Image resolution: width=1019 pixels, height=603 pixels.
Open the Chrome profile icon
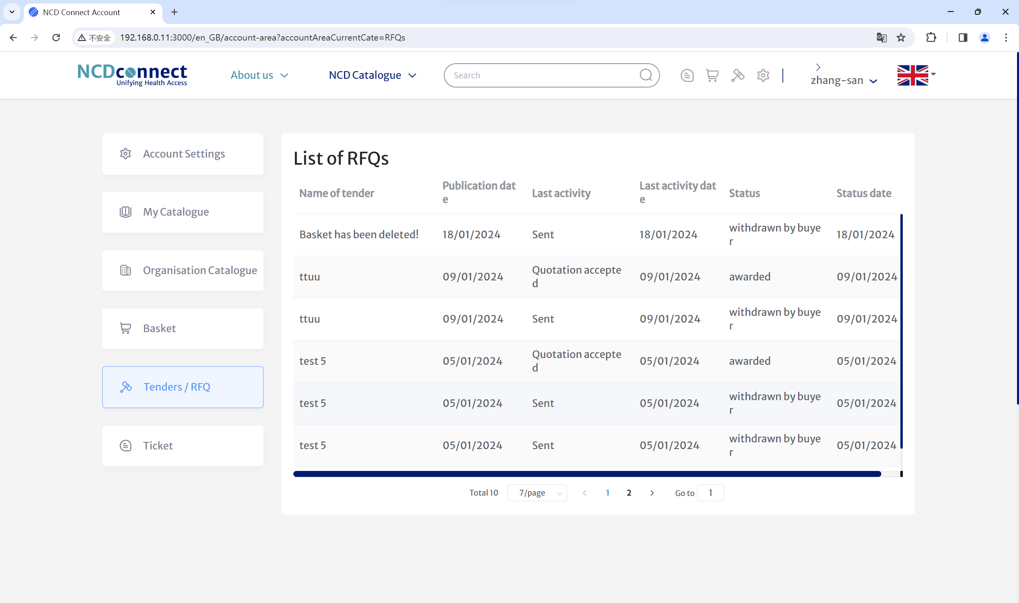click(x=984, y=37)
